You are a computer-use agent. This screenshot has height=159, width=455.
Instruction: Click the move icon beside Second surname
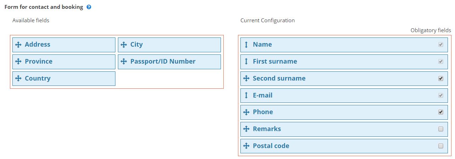(x=246, y=78)
